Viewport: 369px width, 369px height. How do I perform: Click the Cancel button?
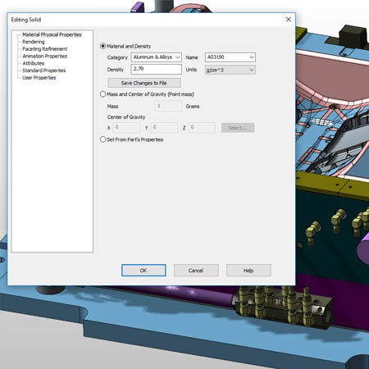pos(196,271)
